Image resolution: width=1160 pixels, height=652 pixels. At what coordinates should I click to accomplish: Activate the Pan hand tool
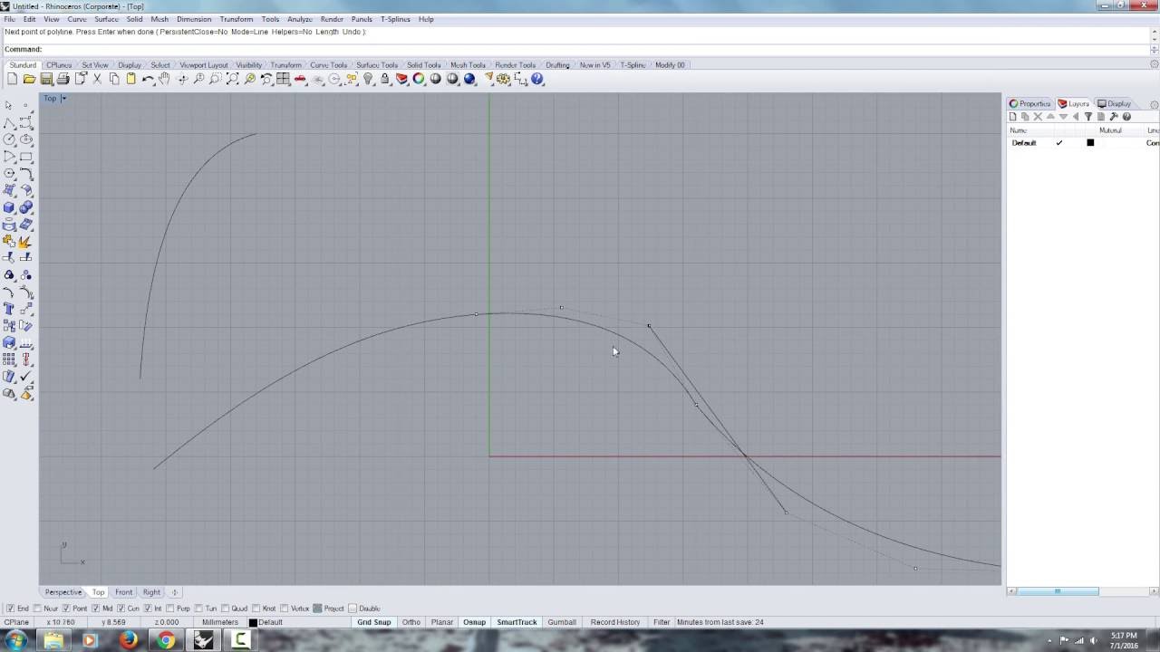164,80
